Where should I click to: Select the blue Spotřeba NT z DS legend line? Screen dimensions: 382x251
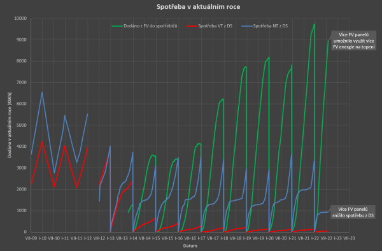pos(247,26)
